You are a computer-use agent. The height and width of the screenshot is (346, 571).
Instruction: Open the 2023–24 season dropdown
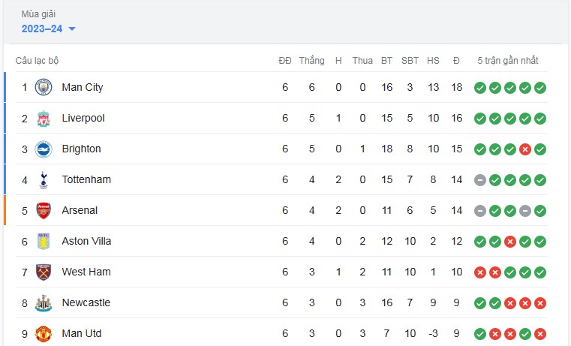(42, 29)
